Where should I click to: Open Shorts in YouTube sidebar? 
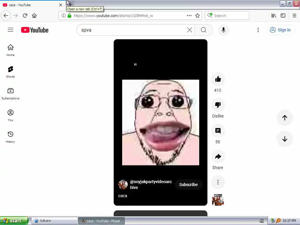11,72
